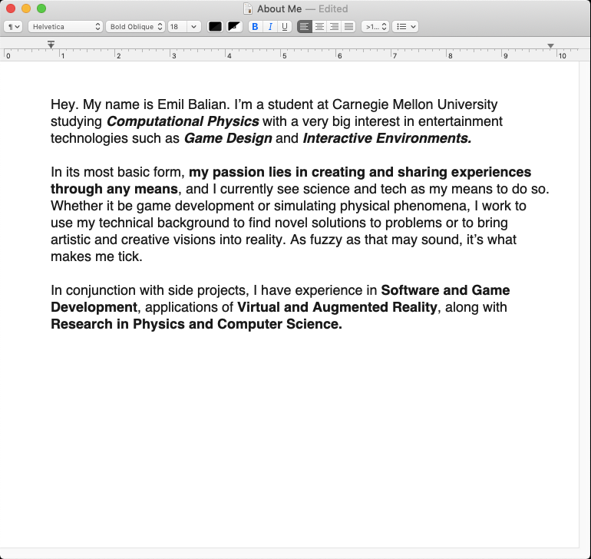Click the About Me window title

pos(279,8)
